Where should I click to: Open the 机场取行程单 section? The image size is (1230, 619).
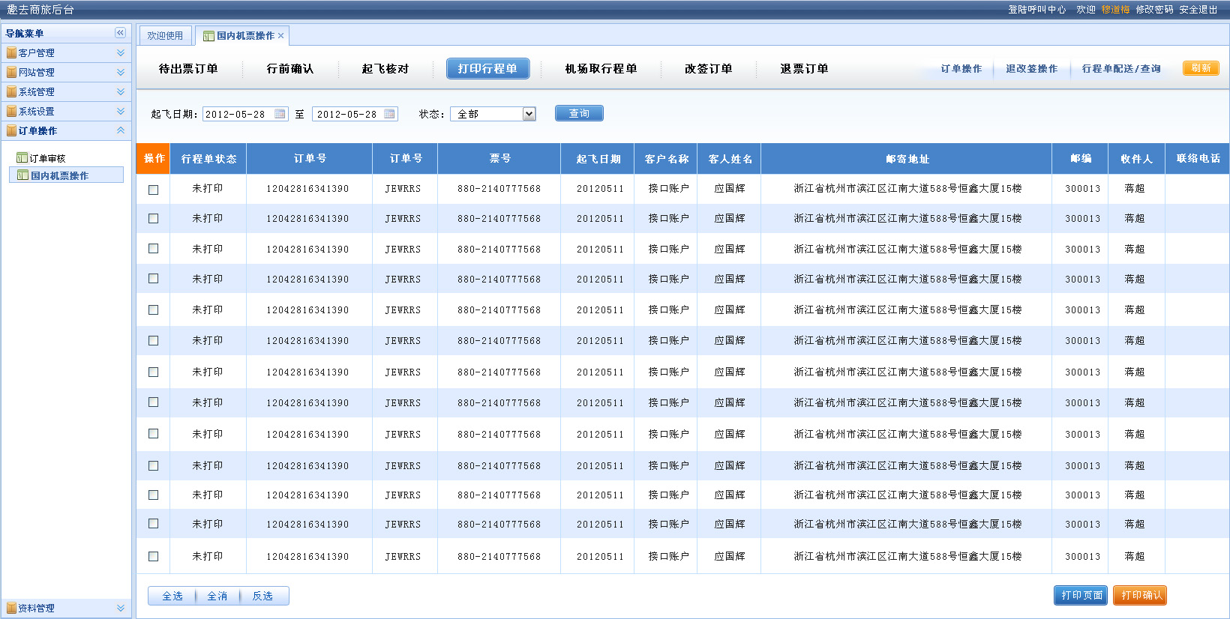[x=601, y=69]
